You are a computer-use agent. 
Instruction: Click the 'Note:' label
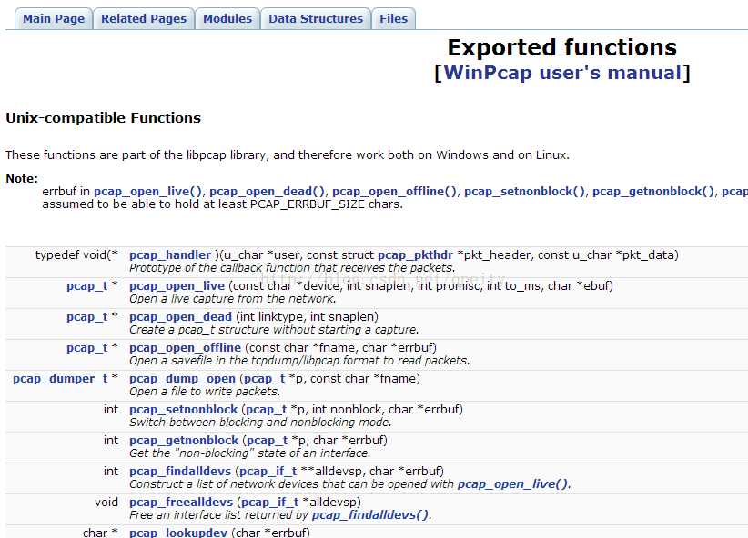click(x=22, y=179)
